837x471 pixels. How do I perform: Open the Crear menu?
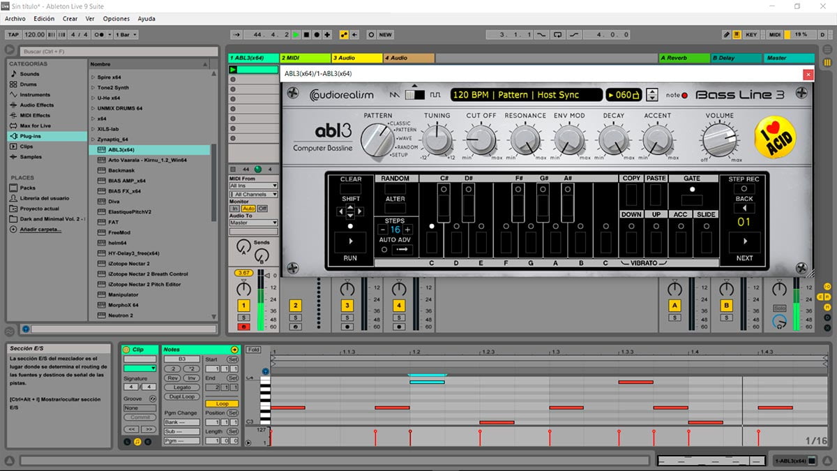[x=70, y=19]
